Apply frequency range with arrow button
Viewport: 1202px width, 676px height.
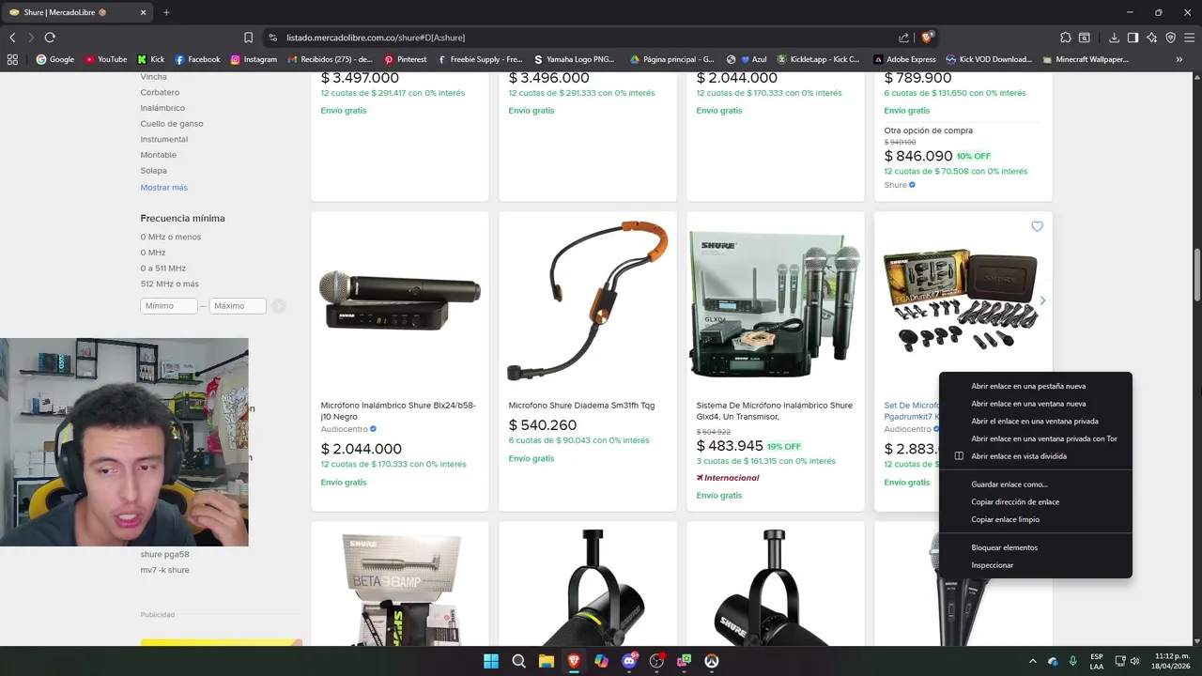pos(279,306)
